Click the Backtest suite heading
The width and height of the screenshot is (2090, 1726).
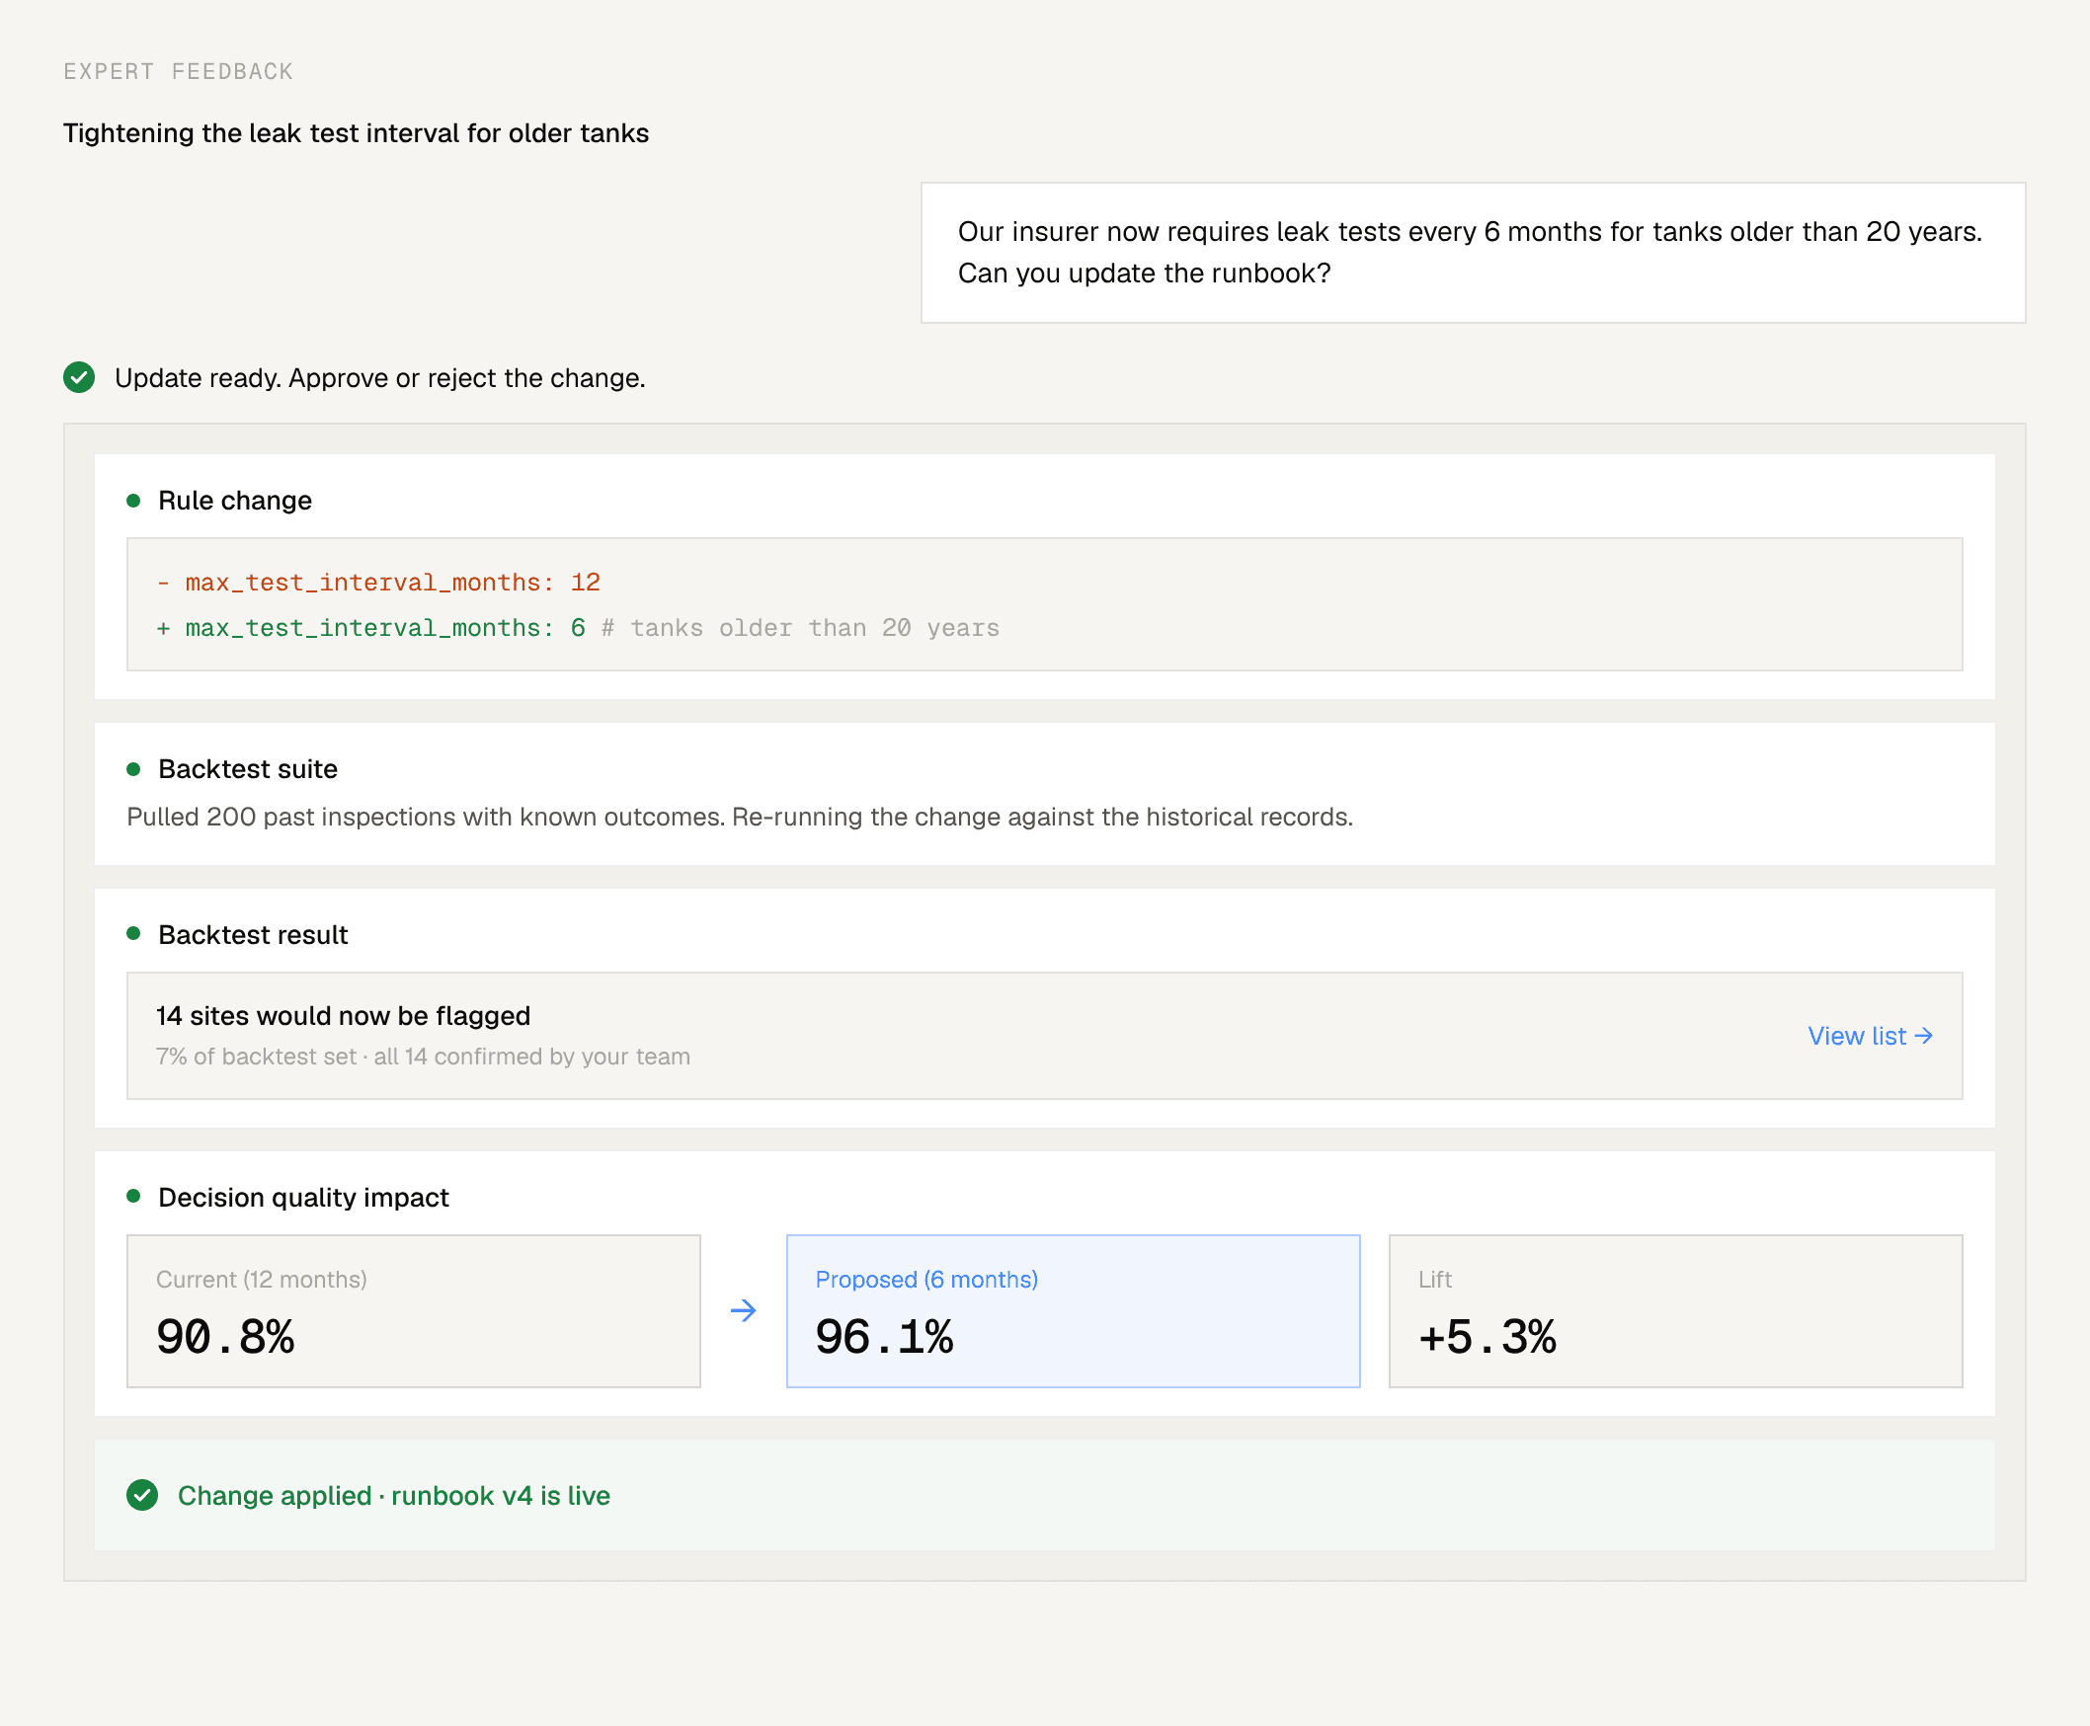(x=248, y=768)
